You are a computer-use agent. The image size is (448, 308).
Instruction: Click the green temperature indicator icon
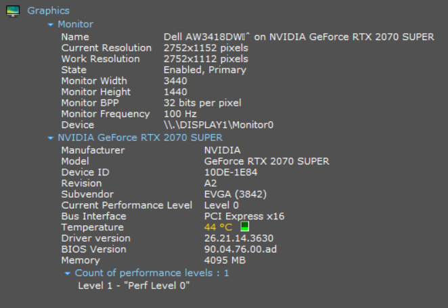[x=244, y=227]
